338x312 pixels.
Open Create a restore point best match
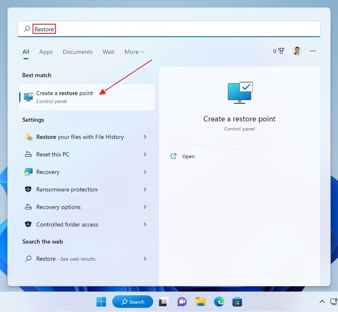click(x=87, y=97)
